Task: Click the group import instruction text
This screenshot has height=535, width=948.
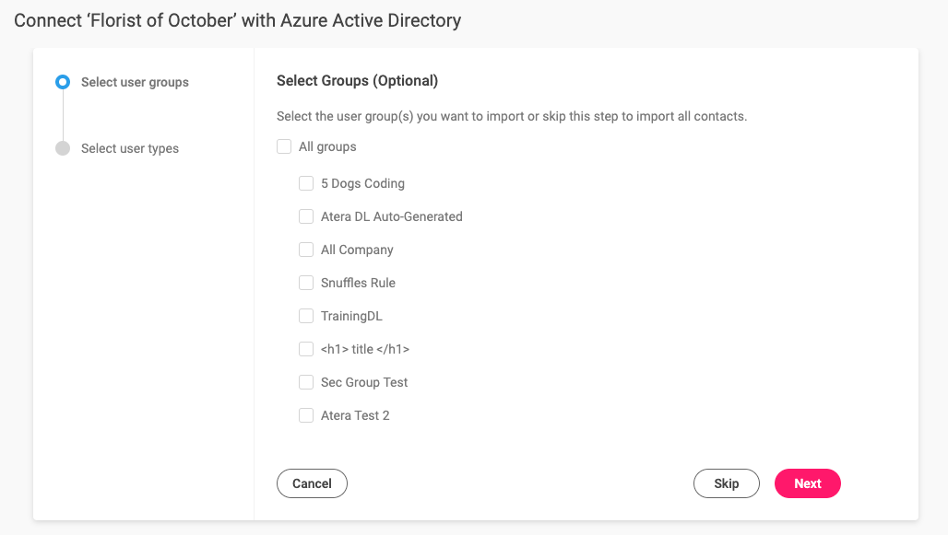Action: (512, 117)
